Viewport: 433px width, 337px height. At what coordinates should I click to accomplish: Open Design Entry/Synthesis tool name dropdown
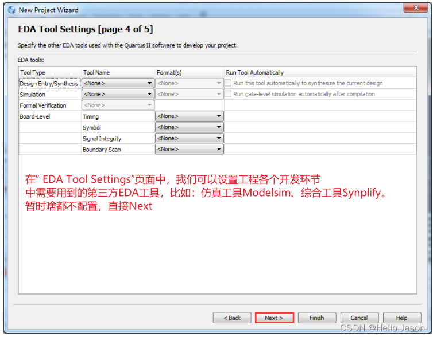pos(118,83)
